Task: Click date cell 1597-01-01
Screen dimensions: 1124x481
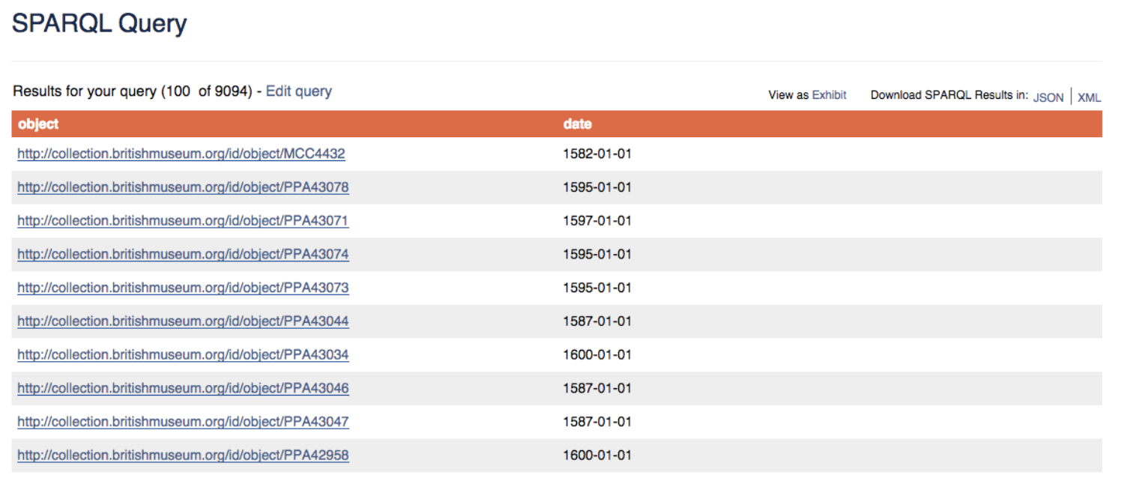Action: pos(596,221)
